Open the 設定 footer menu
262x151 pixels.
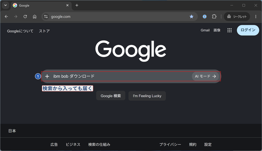point(208,144)
